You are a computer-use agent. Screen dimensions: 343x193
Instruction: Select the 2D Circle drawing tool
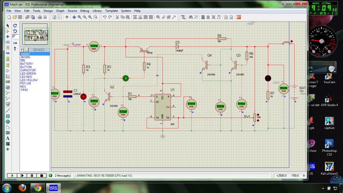8,122
